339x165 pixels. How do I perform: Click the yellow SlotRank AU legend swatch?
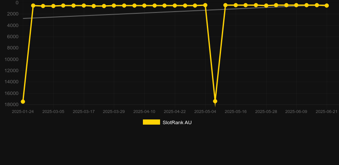click(x=151, y=122)
